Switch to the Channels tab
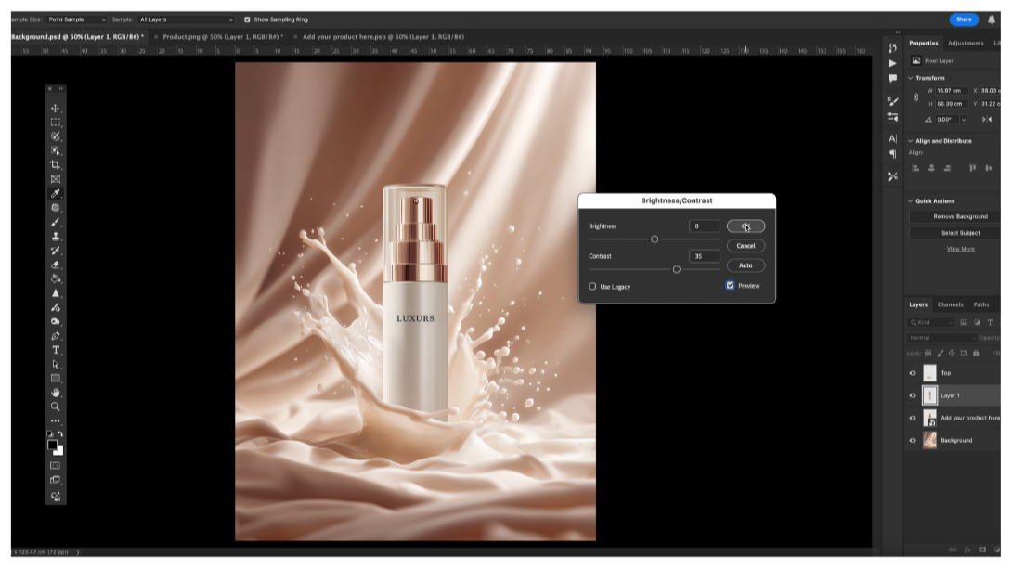 pyautogui.click(x=950, y=304)
